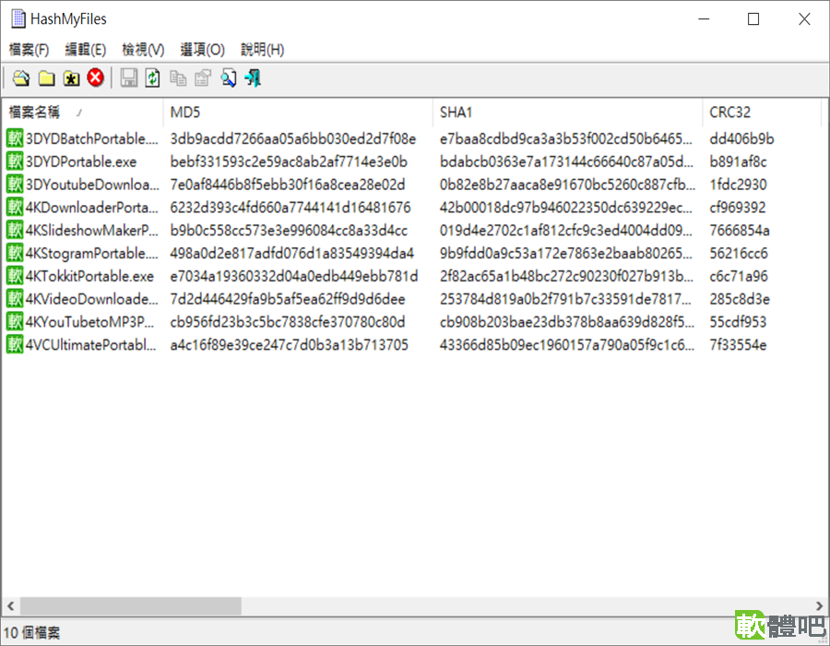Open the 選項(O) menu
Screen dimensions: 830x646
[202, 50]
